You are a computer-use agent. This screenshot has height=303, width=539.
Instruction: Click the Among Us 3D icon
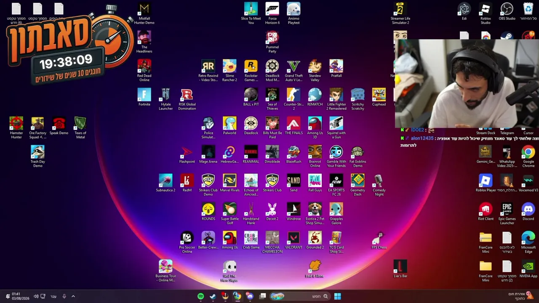[x=315, y=128]
